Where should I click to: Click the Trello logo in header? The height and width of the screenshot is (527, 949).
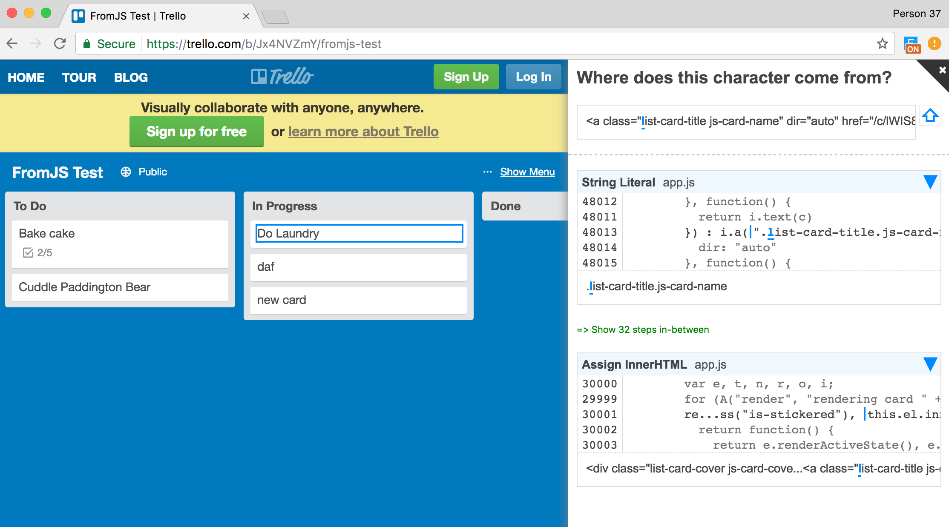tap(282, 77)
